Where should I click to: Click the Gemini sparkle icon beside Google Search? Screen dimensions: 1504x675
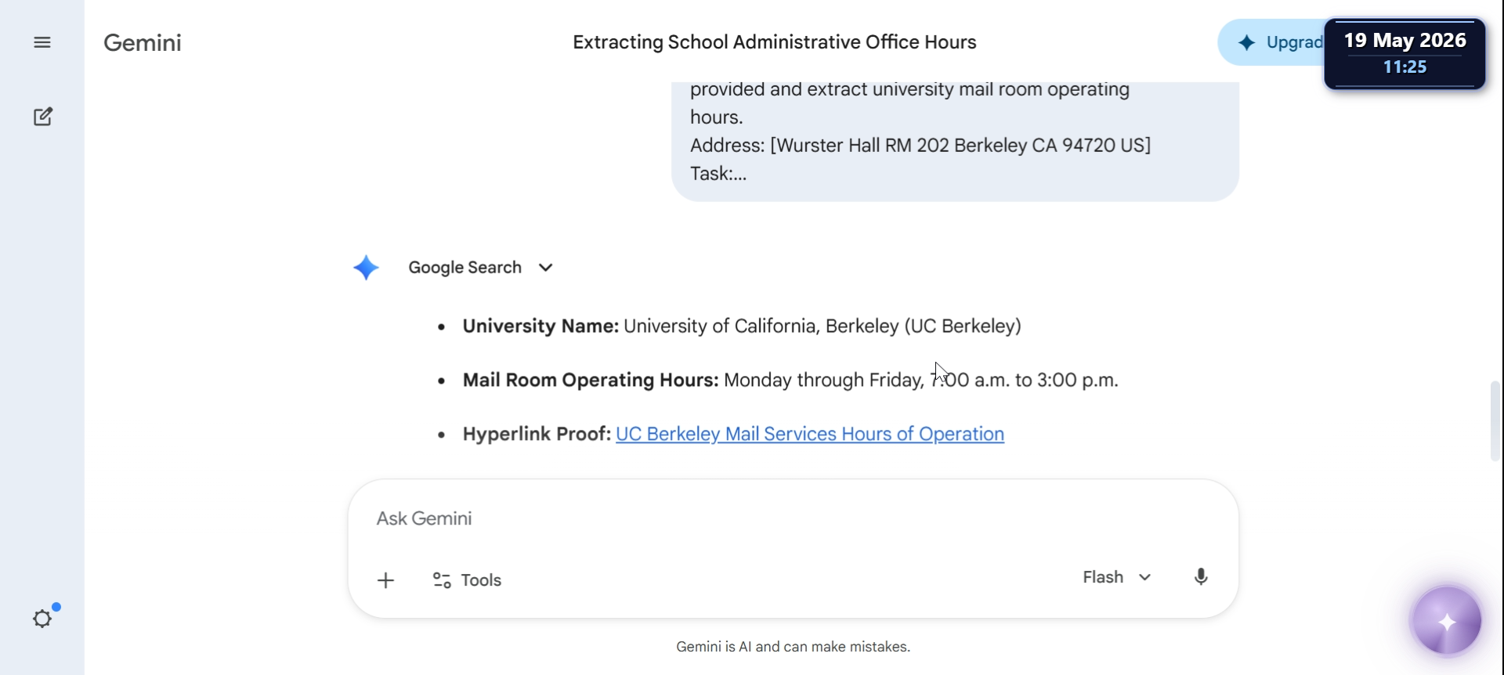click(x=366, y=268)
